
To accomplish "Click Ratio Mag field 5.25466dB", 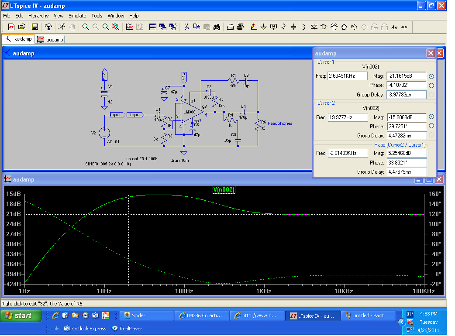I will tap(407, 153).
